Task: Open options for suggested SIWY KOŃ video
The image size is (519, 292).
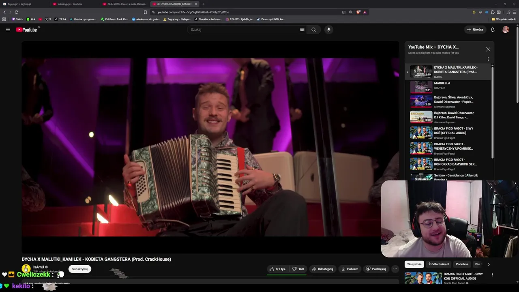Action: 492,275
